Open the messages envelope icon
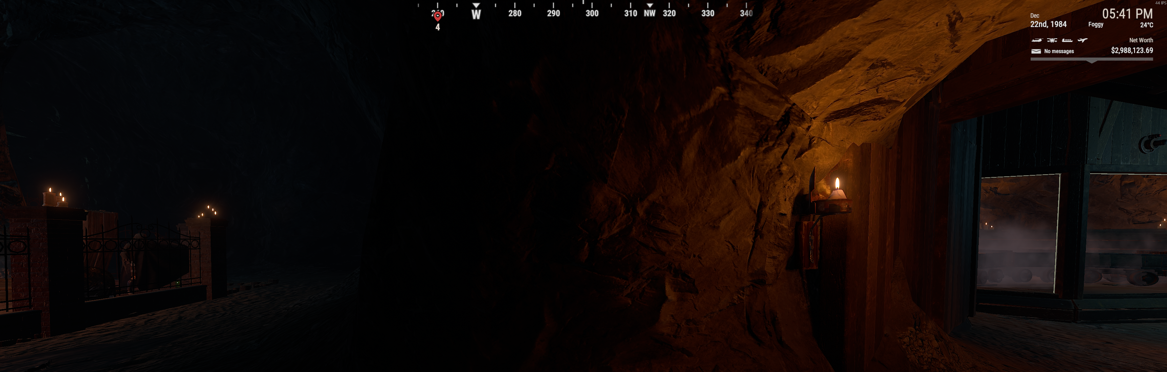Screen dimensions: 1167x372 1036,51
